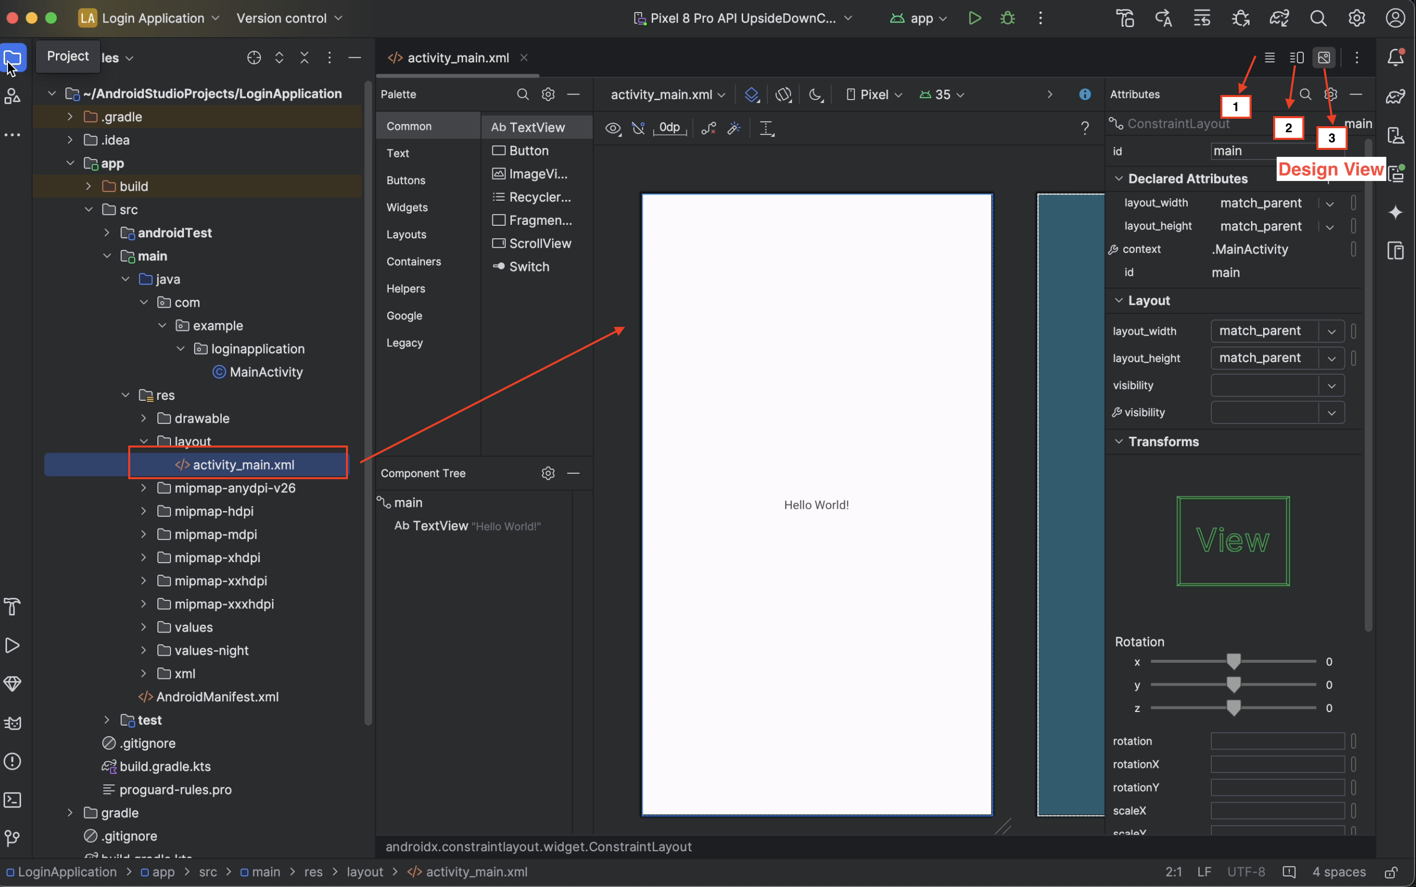This screenshot has height=887, width=1416.
Task: Adjust the Rotation y slider
Action: [x=1233, y=685]
